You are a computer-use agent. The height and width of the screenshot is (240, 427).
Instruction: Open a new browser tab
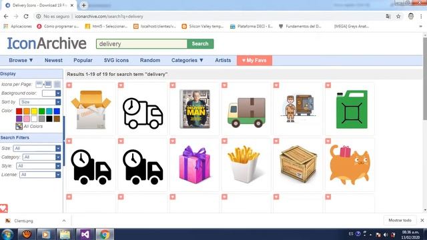tap(84, 5)
